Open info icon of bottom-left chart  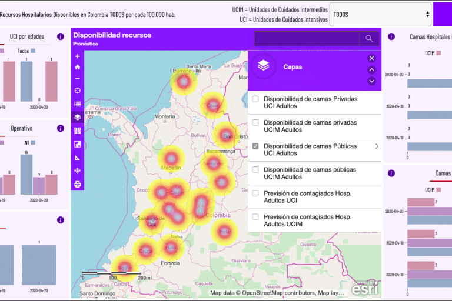pos(61,220)
